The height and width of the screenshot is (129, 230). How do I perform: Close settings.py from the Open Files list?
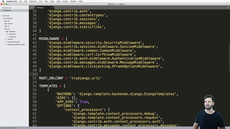tap(3, 10)
